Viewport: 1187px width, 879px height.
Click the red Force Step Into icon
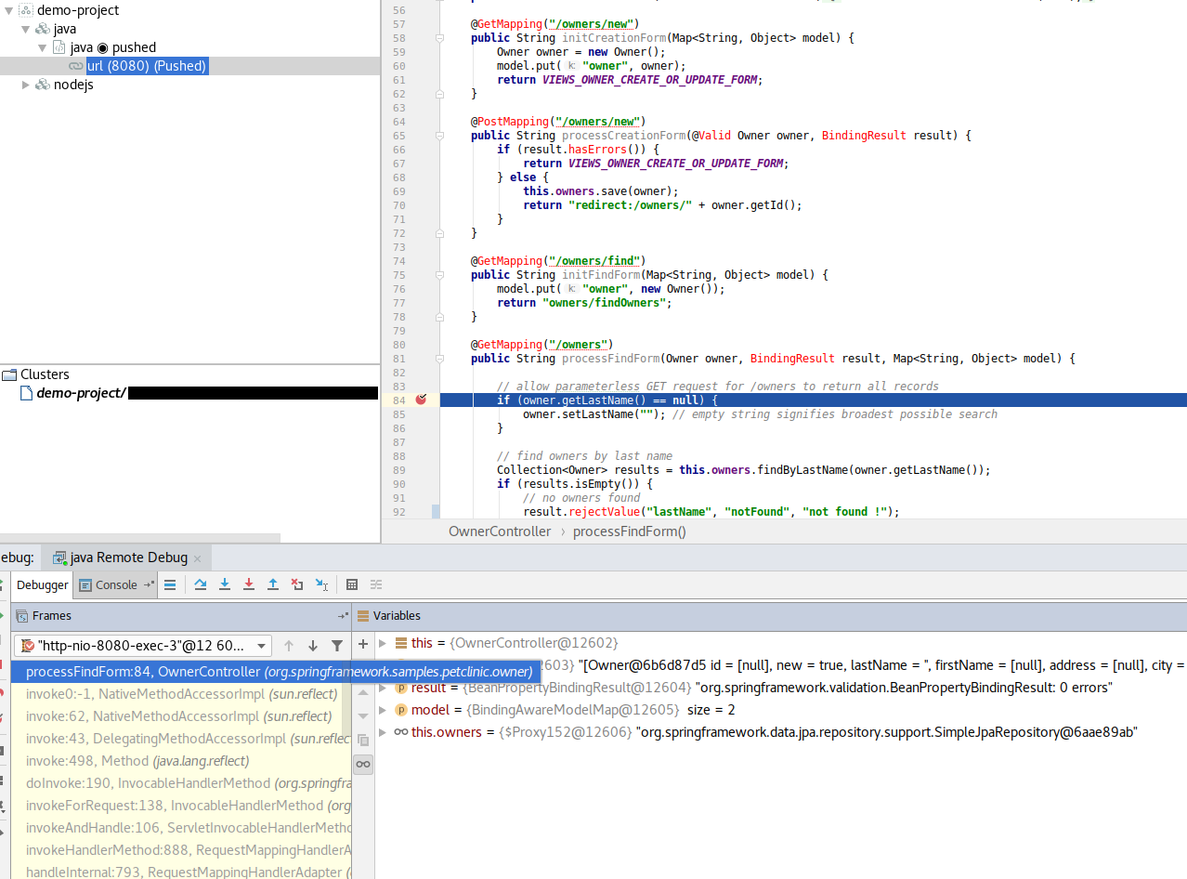249,584
